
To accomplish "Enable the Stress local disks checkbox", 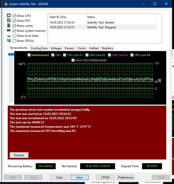I will [x=14, y=36].
